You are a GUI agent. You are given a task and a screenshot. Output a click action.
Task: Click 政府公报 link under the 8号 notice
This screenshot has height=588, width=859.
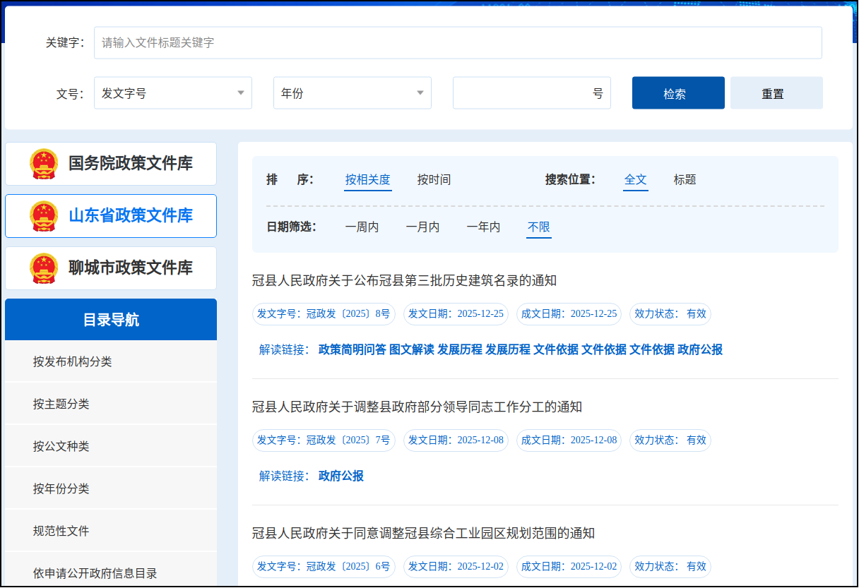coord(700,350)
